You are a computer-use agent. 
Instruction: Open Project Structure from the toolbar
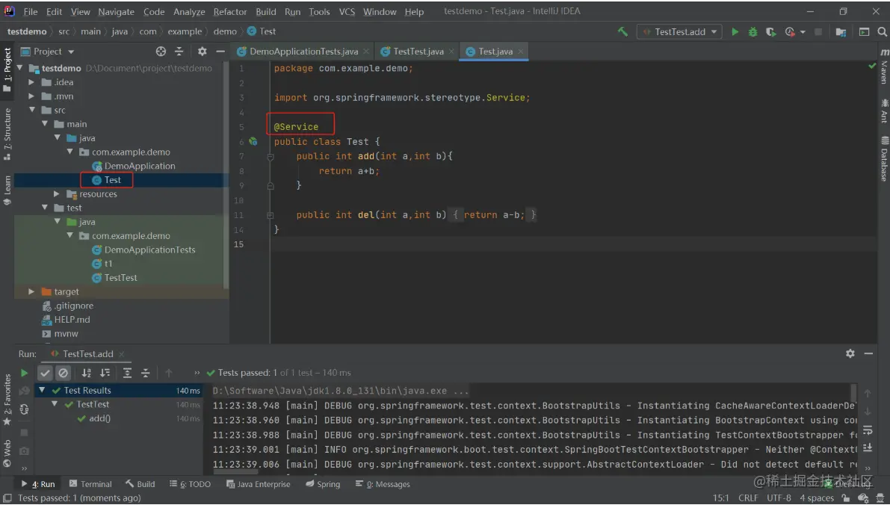click(x=841, y=32)
